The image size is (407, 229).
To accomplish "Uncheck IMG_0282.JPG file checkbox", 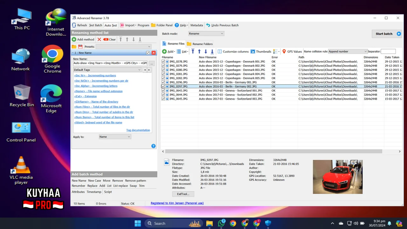I will 163,78.
